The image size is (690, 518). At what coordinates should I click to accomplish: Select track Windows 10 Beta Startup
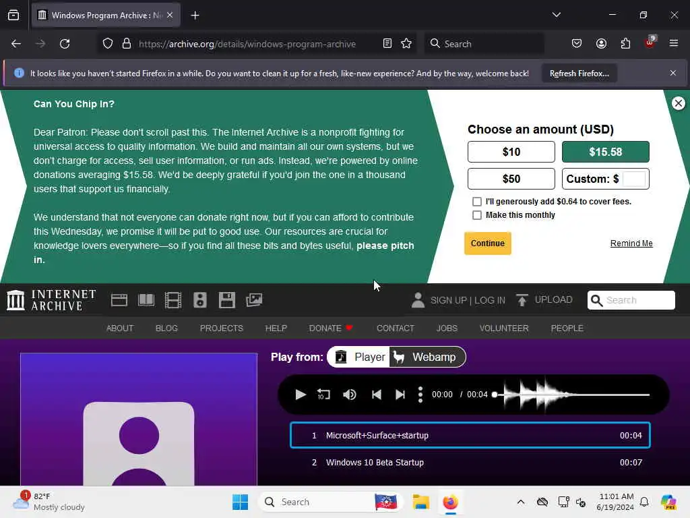coord(470,463)
